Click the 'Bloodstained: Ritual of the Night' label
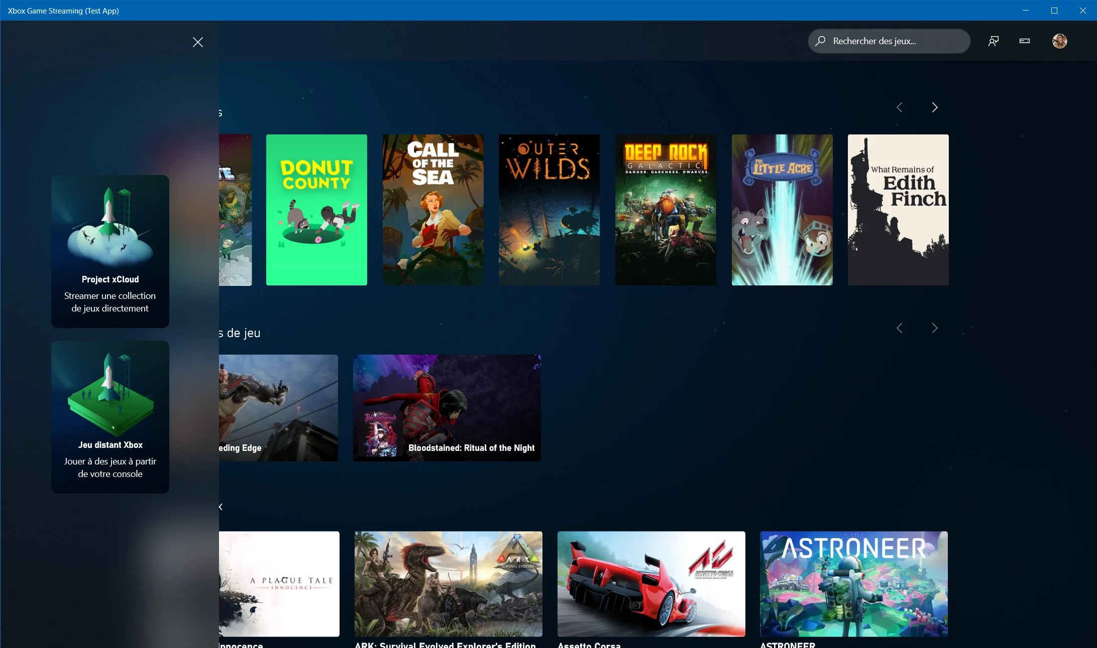 pos(471,448)
